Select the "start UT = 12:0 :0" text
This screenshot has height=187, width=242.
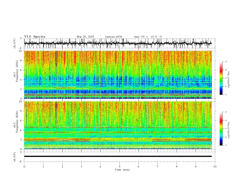click(x=148, y=37)
